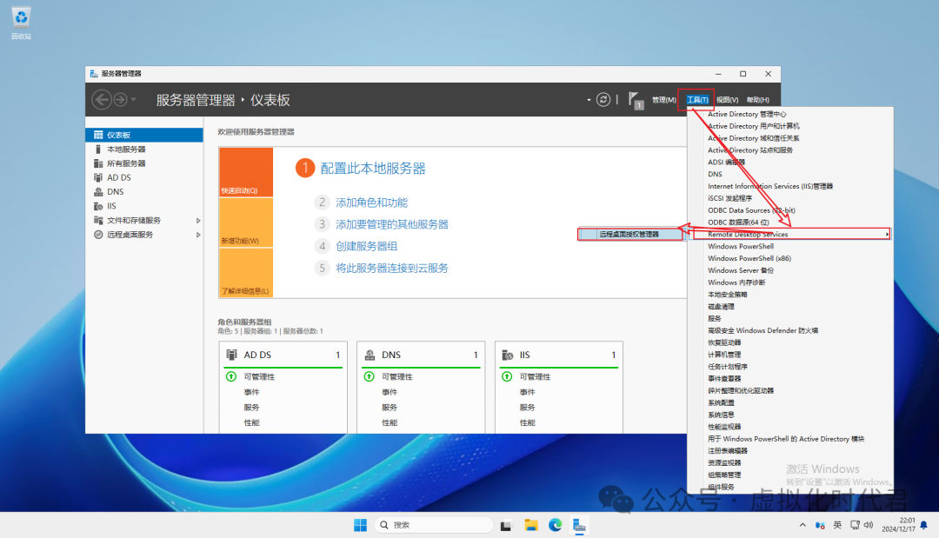Click the orange 快速启动(Q) tile

tap(245, 172)
